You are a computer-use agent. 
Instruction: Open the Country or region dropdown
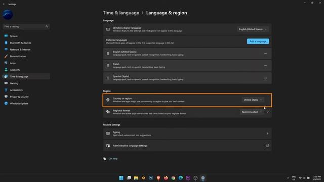click(x=253, y=100)
